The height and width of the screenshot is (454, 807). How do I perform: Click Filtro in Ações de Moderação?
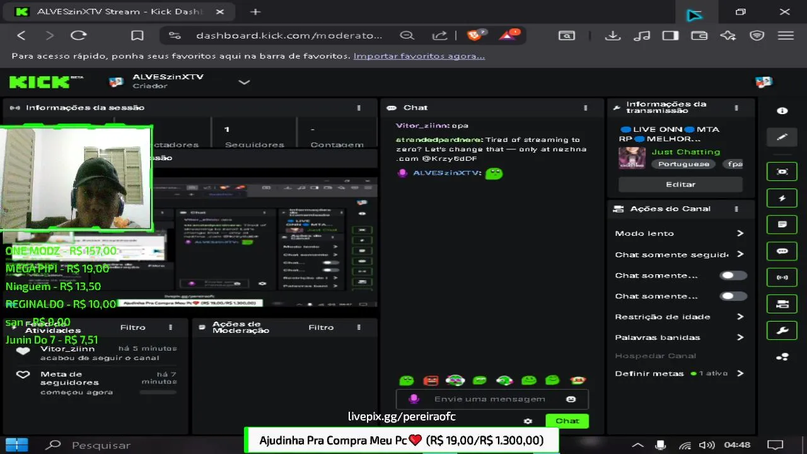click(321, 327)
